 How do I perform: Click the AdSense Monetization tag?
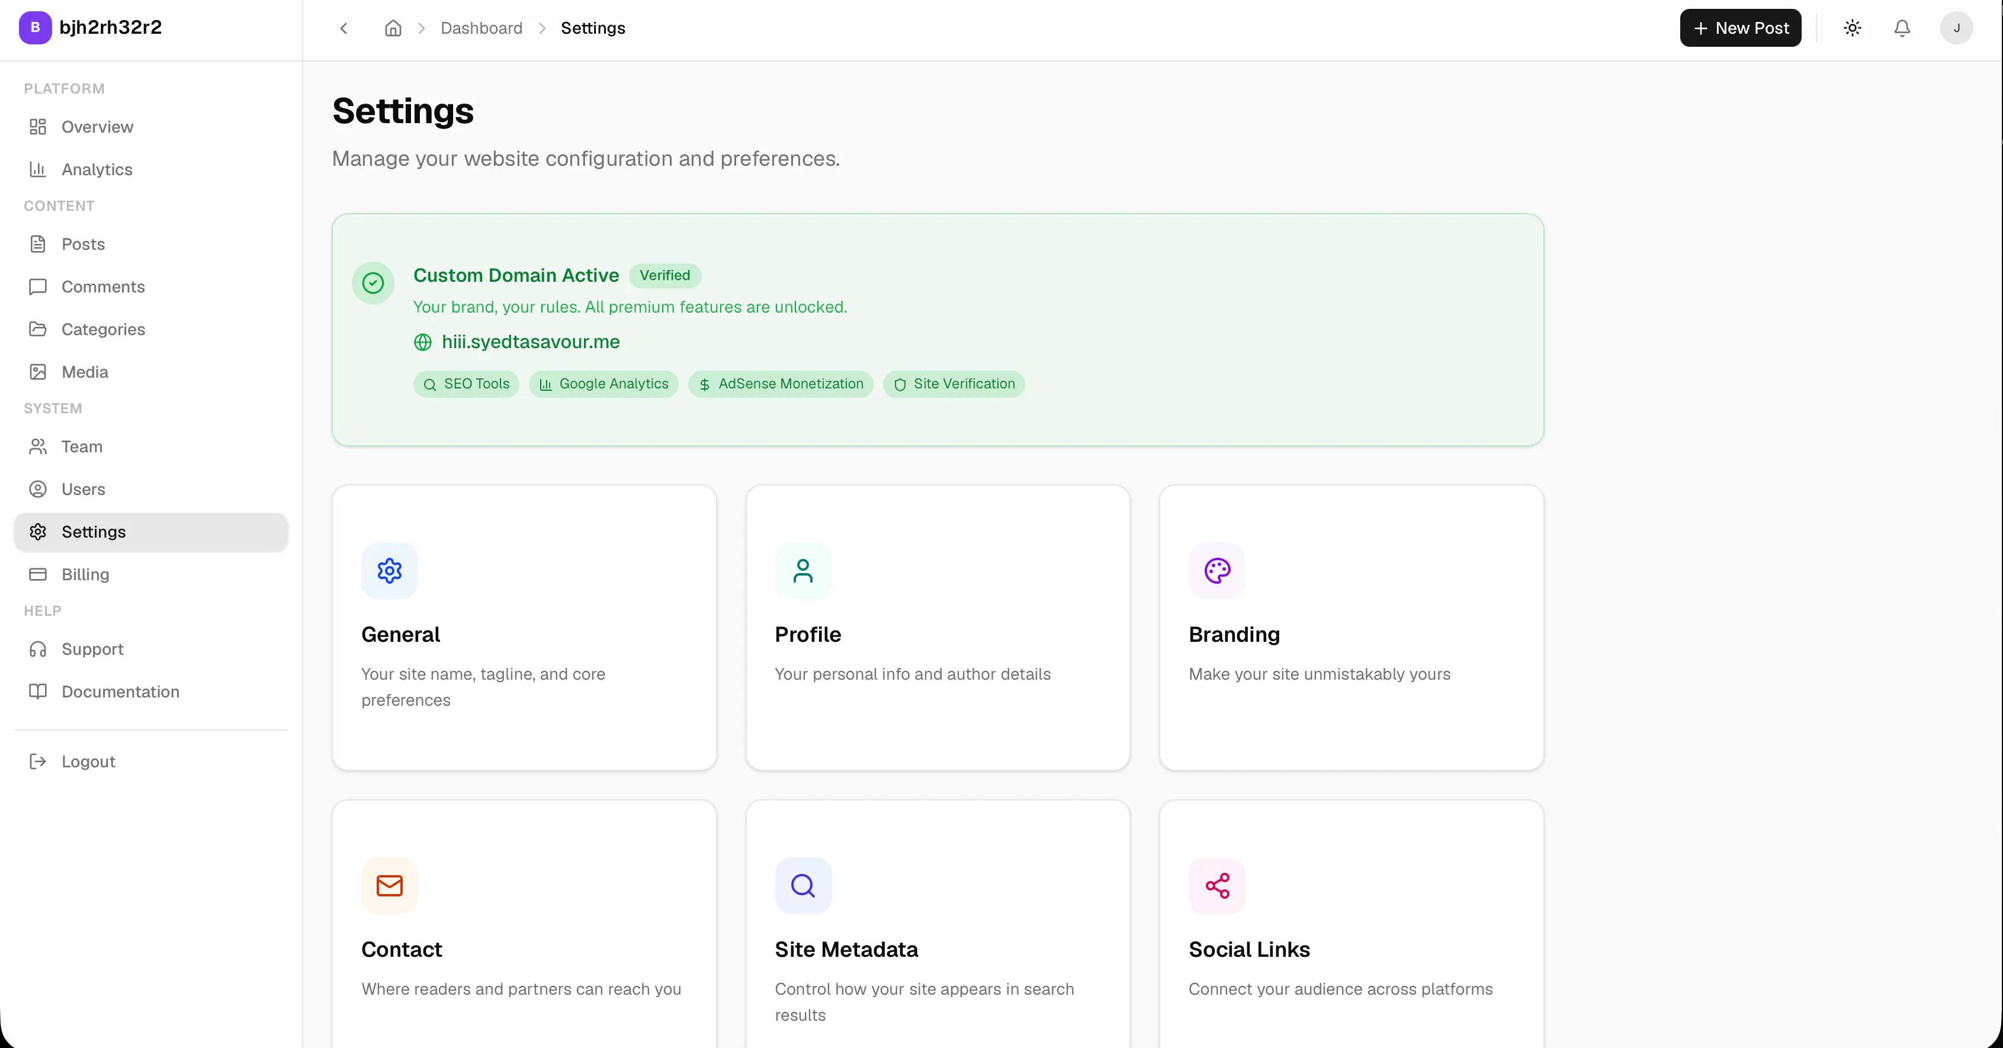[781, 384]
